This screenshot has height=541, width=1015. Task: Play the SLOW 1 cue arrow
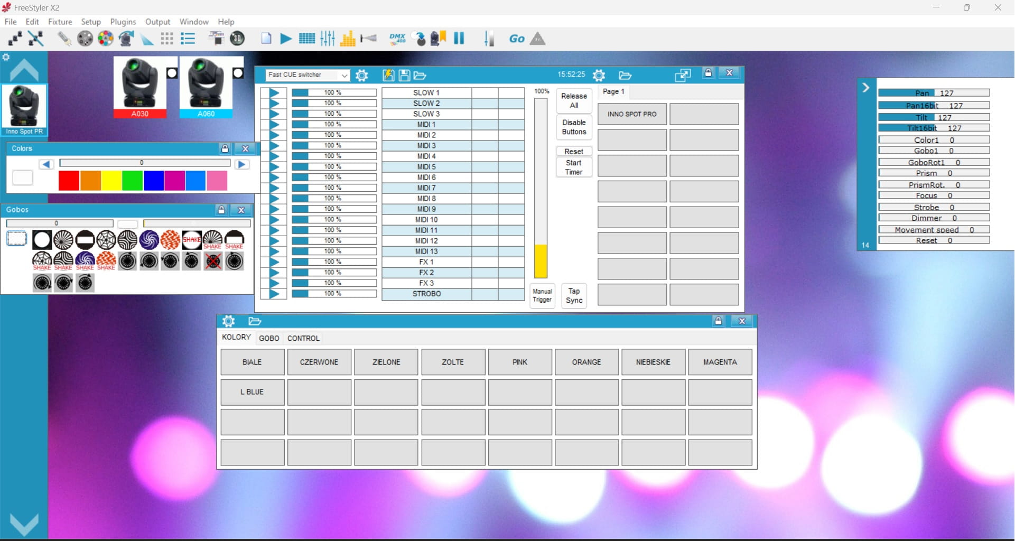point(274,93)
